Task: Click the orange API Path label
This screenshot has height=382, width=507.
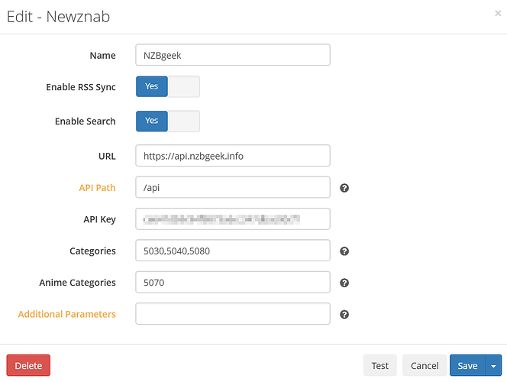Action: tap(97, 188)
